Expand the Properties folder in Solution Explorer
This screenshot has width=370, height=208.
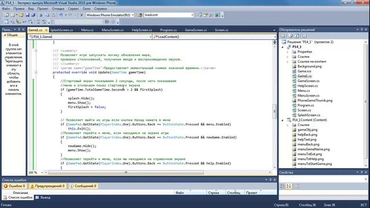pyautogui.click(x=288, y=52)
